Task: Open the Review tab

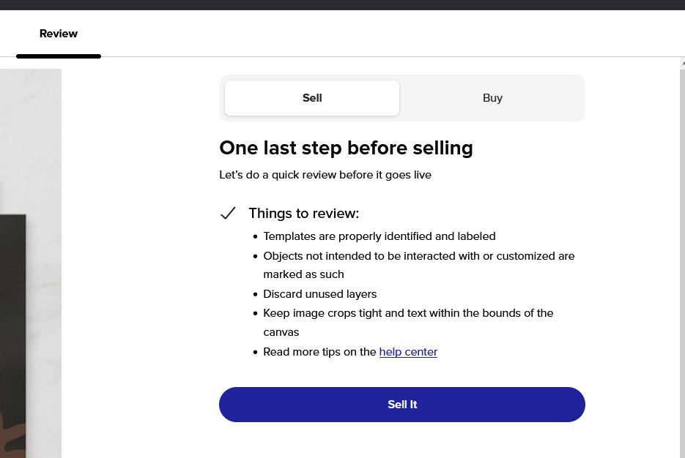Action: pyautogui.click(x=59, y=34)
